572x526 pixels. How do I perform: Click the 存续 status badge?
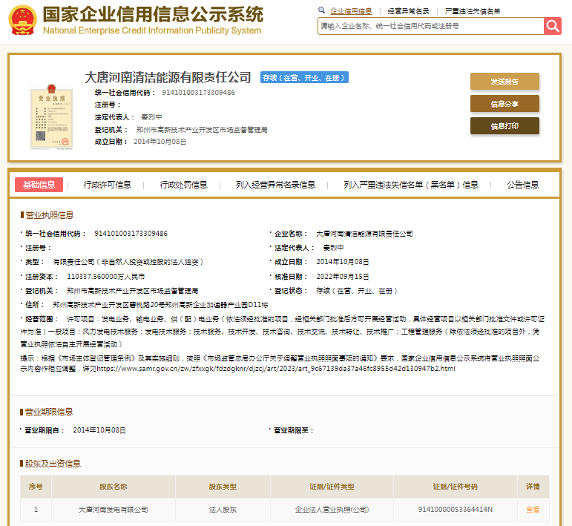click(303, 78)
